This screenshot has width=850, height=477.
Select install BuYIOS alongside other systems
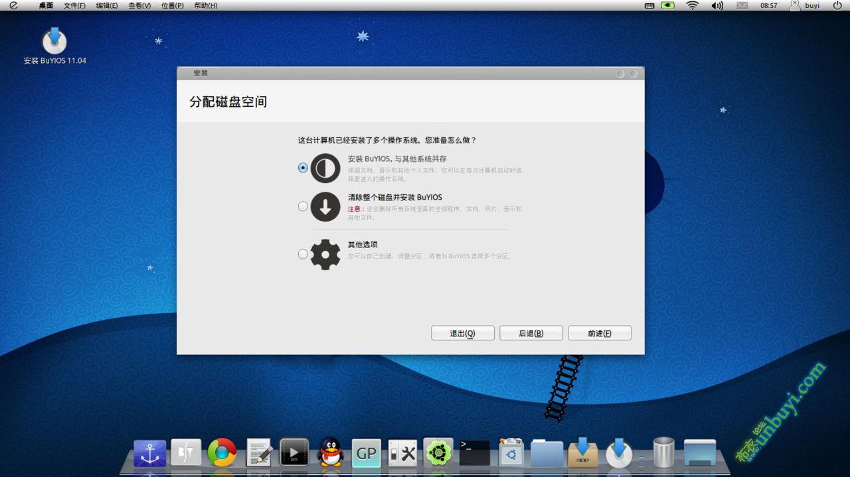[303, 168]
